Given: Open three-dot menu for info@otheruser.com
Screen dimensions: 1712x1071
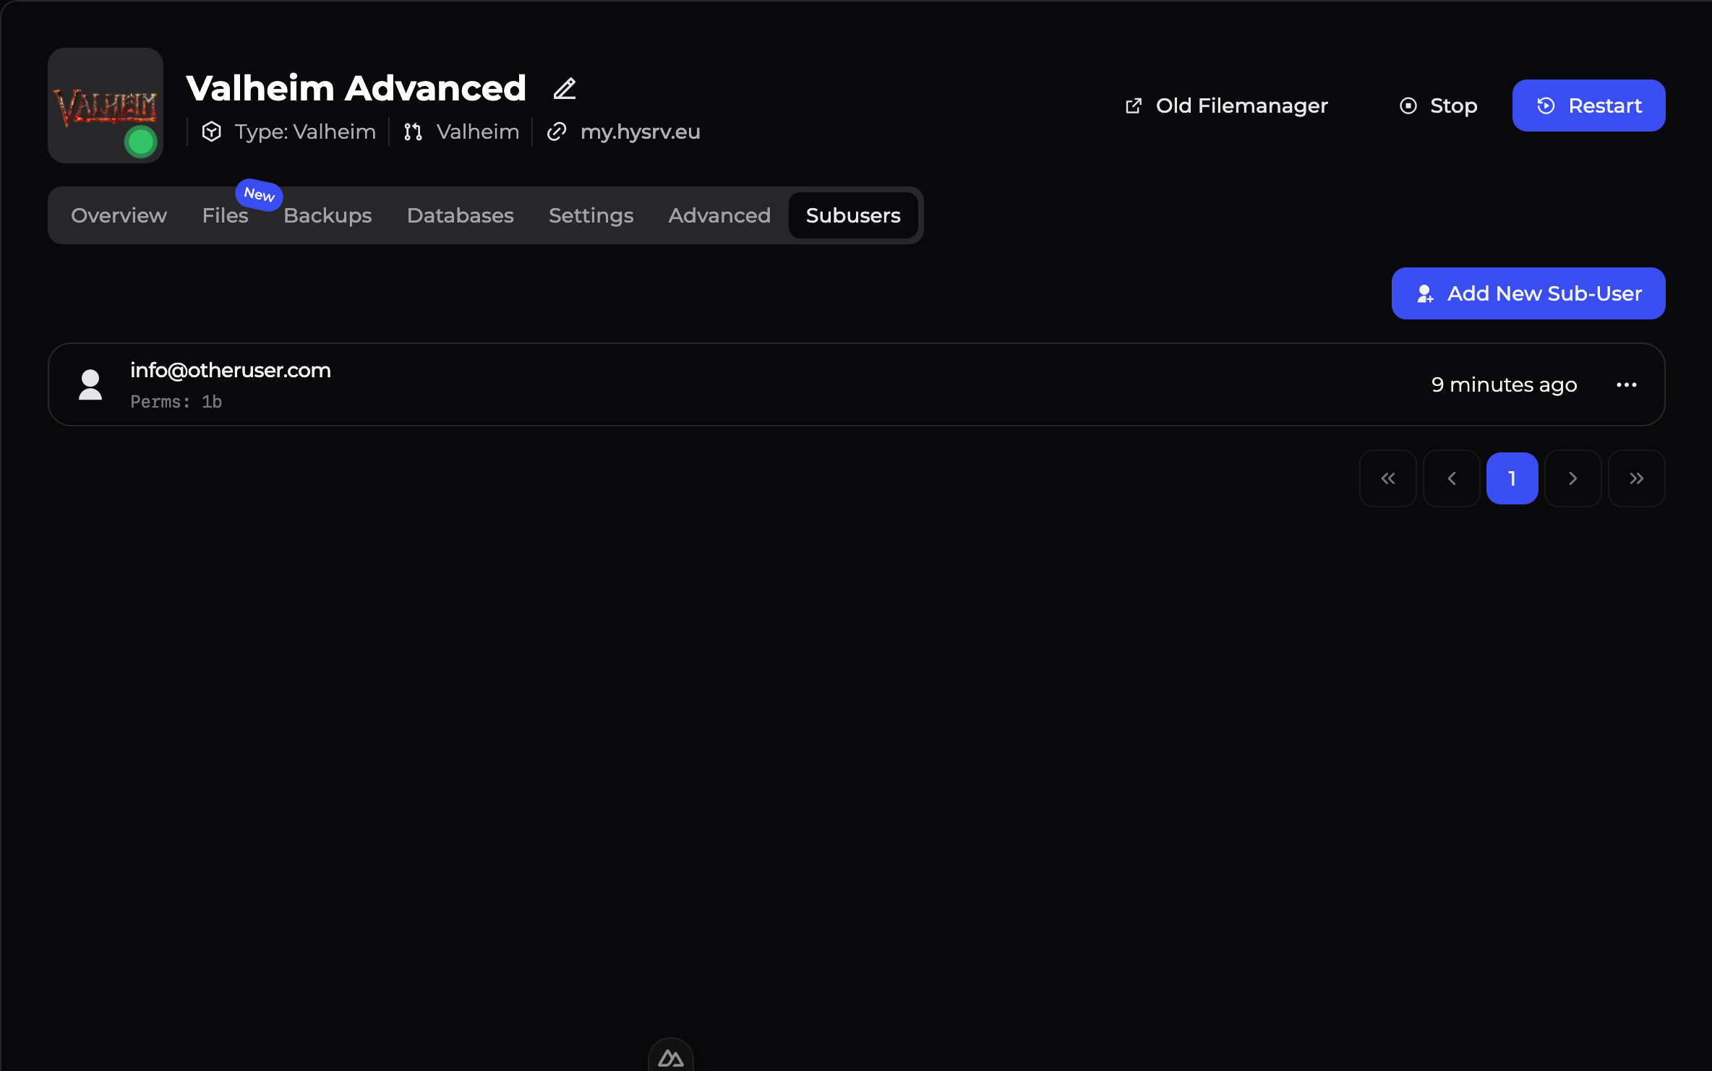Looking at the screenshot, I should coord(1627,384).
